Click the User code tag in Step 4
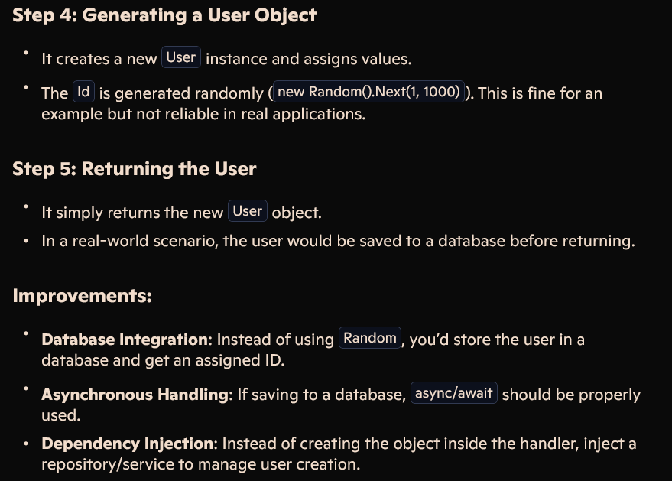Screen dimensions: 672x481 click(181, 57)
